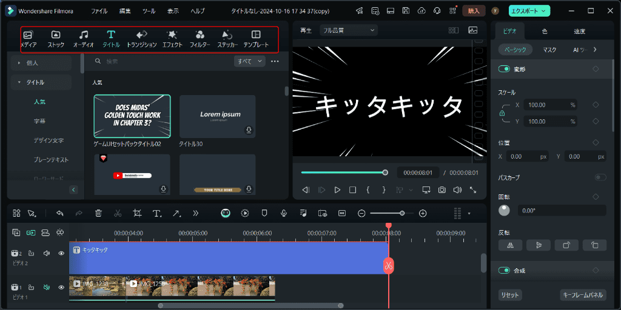Click the 購入 (Purchase) button
This screenshot has height=310, width=621.
click(x=474, y=11)
